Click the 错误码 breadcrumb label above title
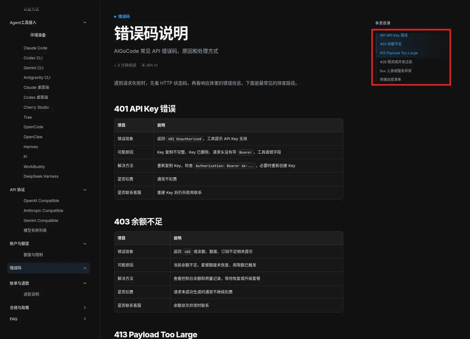Image resolution: width=470 pixels, height=339 pixels. (x=124, y=16)
